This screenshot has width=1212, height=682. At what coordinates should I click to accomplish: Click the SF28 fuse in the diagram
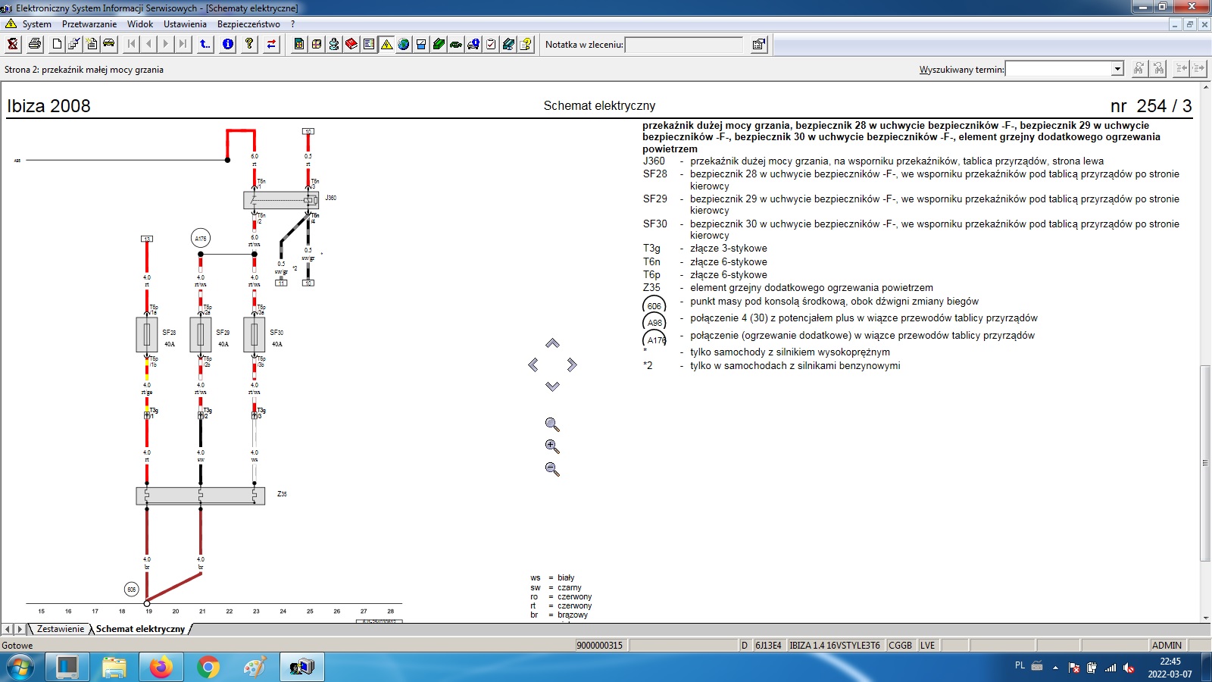coord(147,335)
